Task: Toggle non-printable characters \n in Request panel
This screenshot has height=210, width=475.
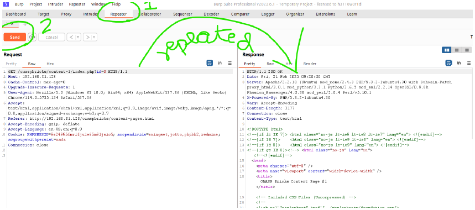Action: (220, 63)
